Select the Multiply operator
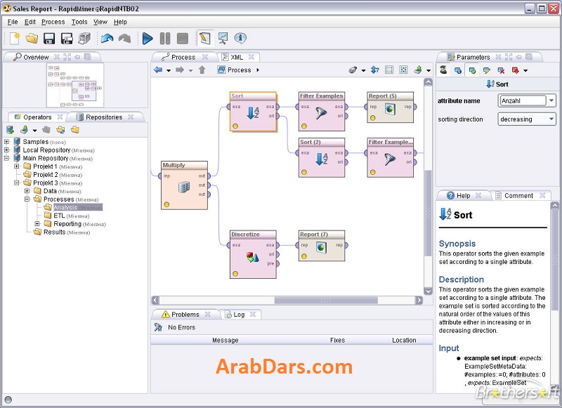Viewport: 562px width, 408px height. pyautogui.click(x=184, y=185)
